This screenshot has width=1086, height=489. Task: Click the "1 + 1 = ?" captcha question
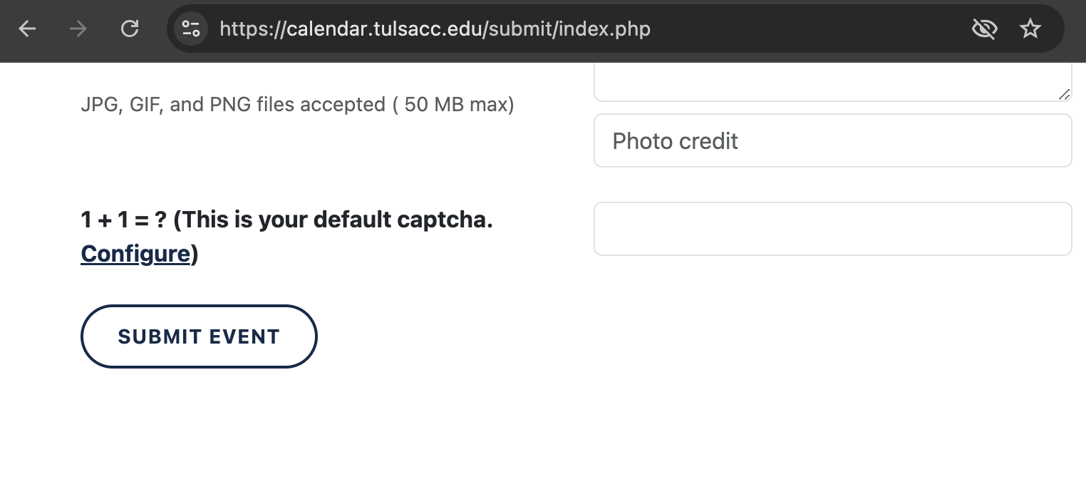pyautogui.click(x=123, y=220)
